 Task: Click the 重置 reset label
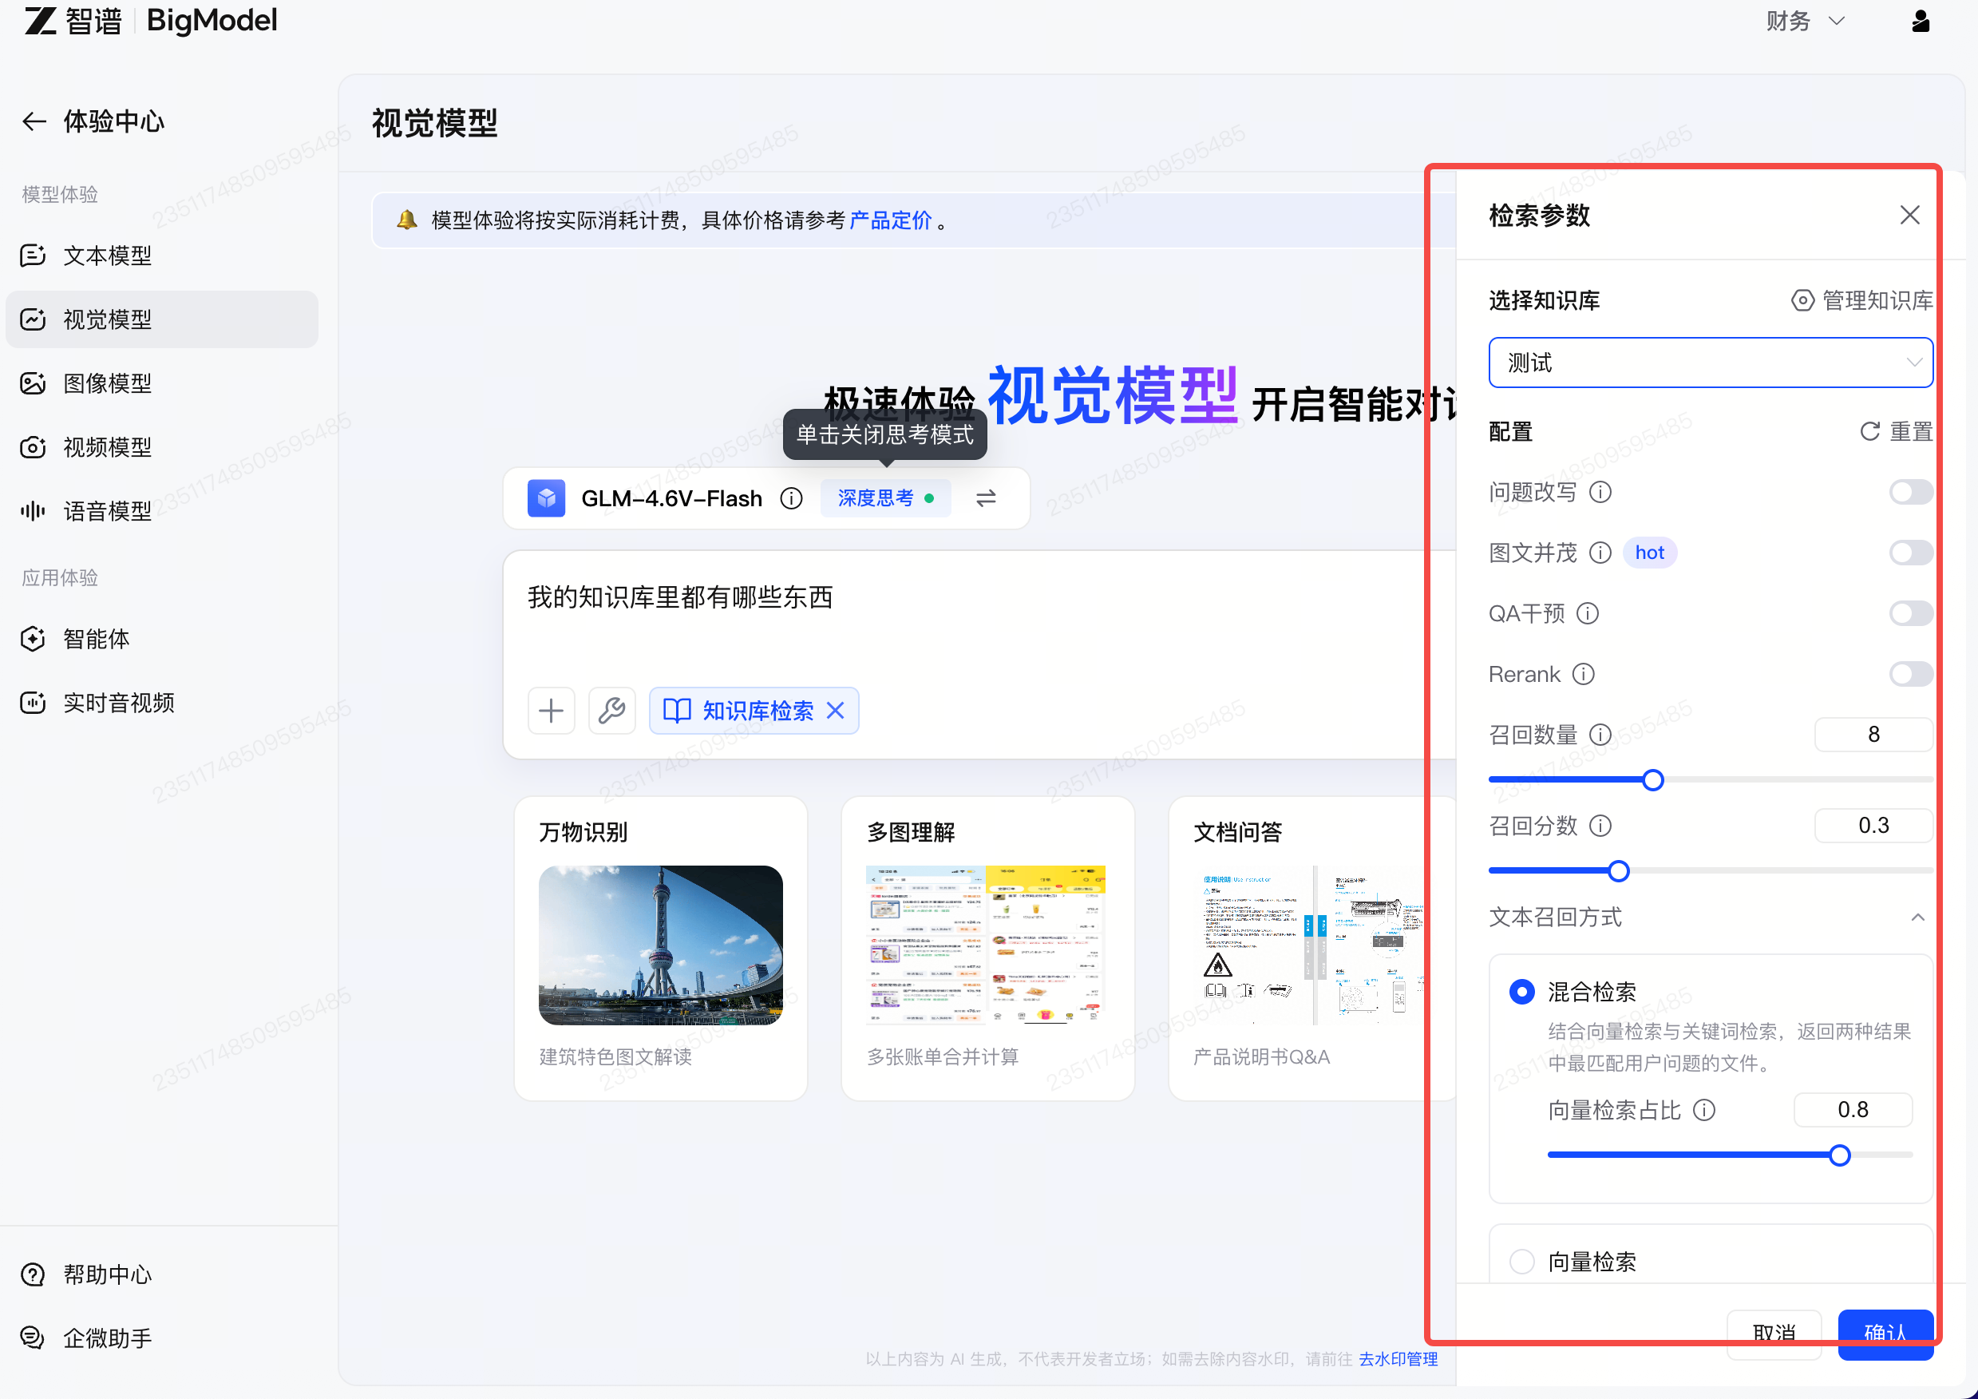pyautogui.click(x=1911, y=431)
